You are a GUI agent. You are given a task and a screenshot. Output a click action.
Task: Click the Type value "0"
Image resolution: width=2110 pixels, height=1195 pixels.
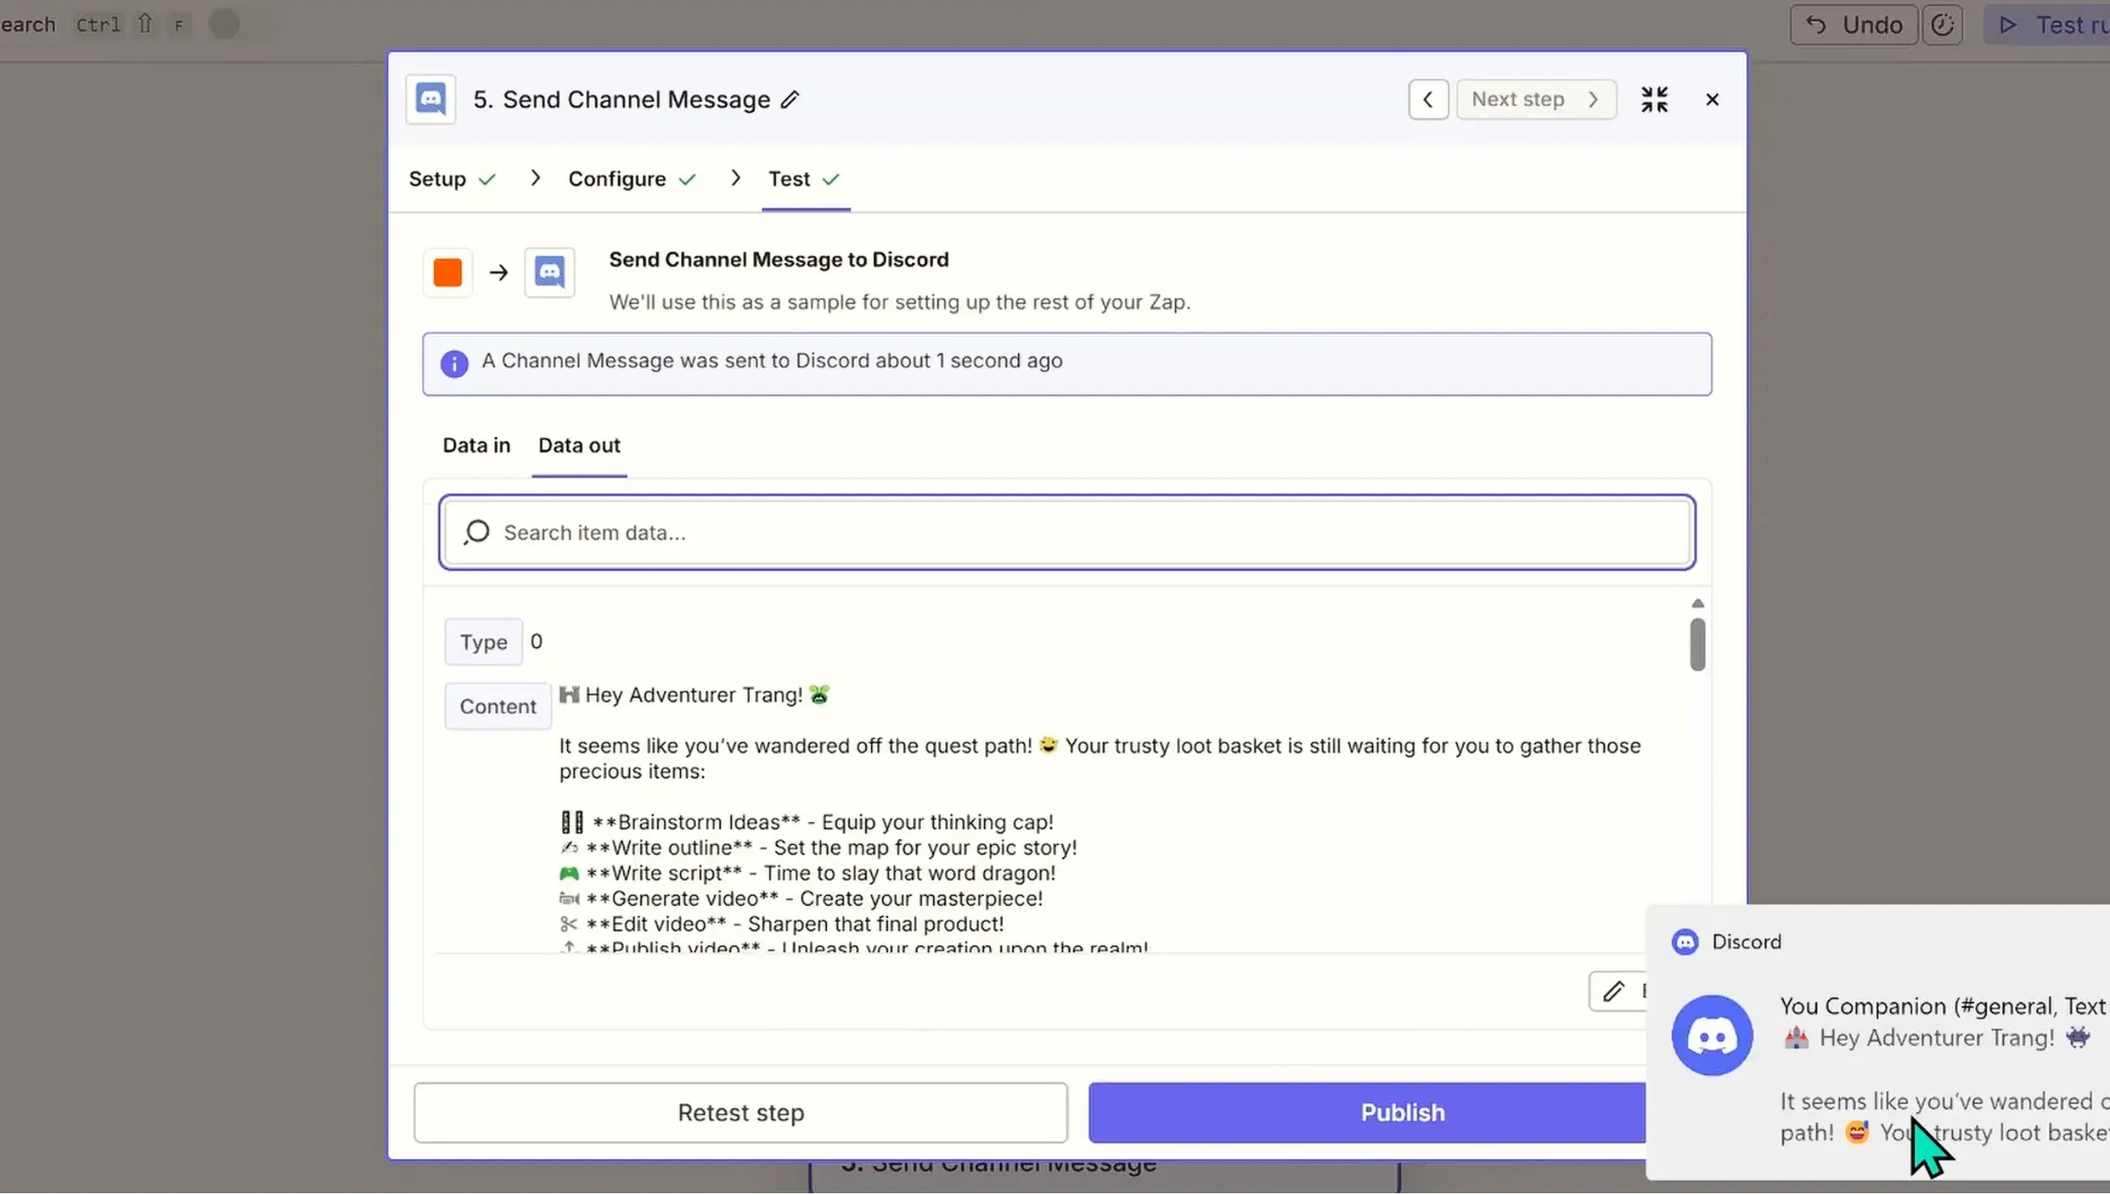click(x=537, y=642)
